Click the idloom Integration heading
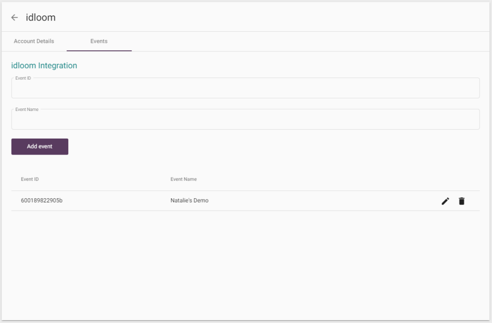 click(44, 65)
